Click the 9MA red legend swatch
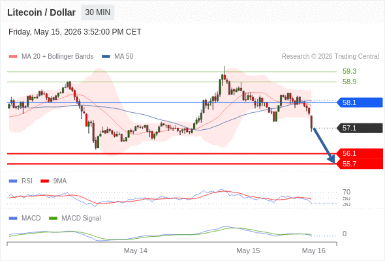 44,181
